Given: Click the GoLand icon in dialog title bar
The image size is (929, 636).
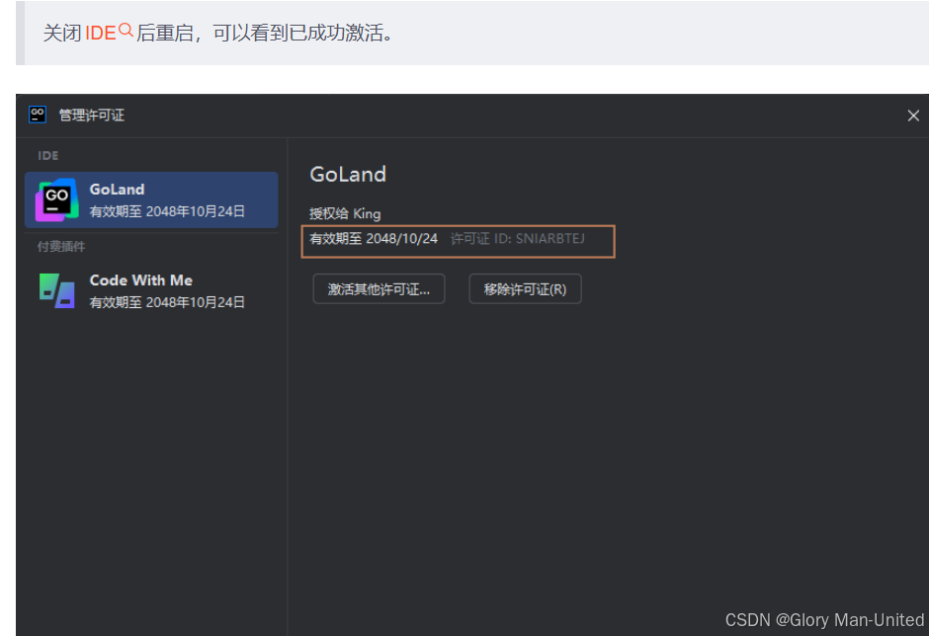Looking at the screenshot, I should coord(38,115).
